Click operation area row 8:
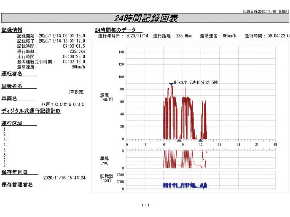This screenshot has height=217, width=290. pos(5,165)
